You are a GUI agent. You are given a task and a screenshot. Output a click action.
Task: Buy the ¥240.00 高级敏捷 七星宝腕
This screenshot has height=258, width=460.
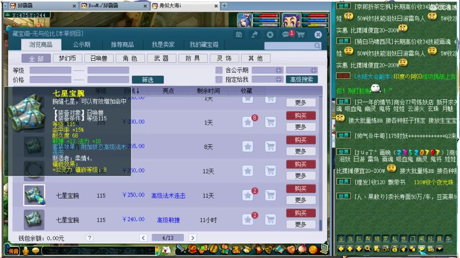tap(301, 213)
